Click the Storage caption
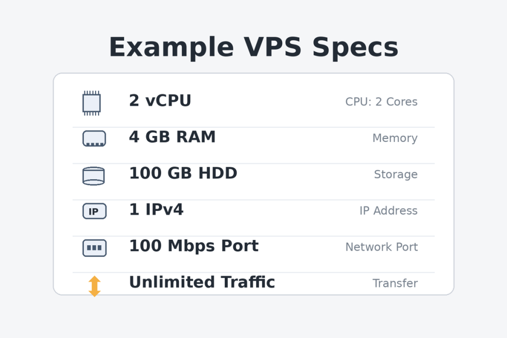Image resolution: width=507 pixels, height=338 pixels. tap(396, 175)
